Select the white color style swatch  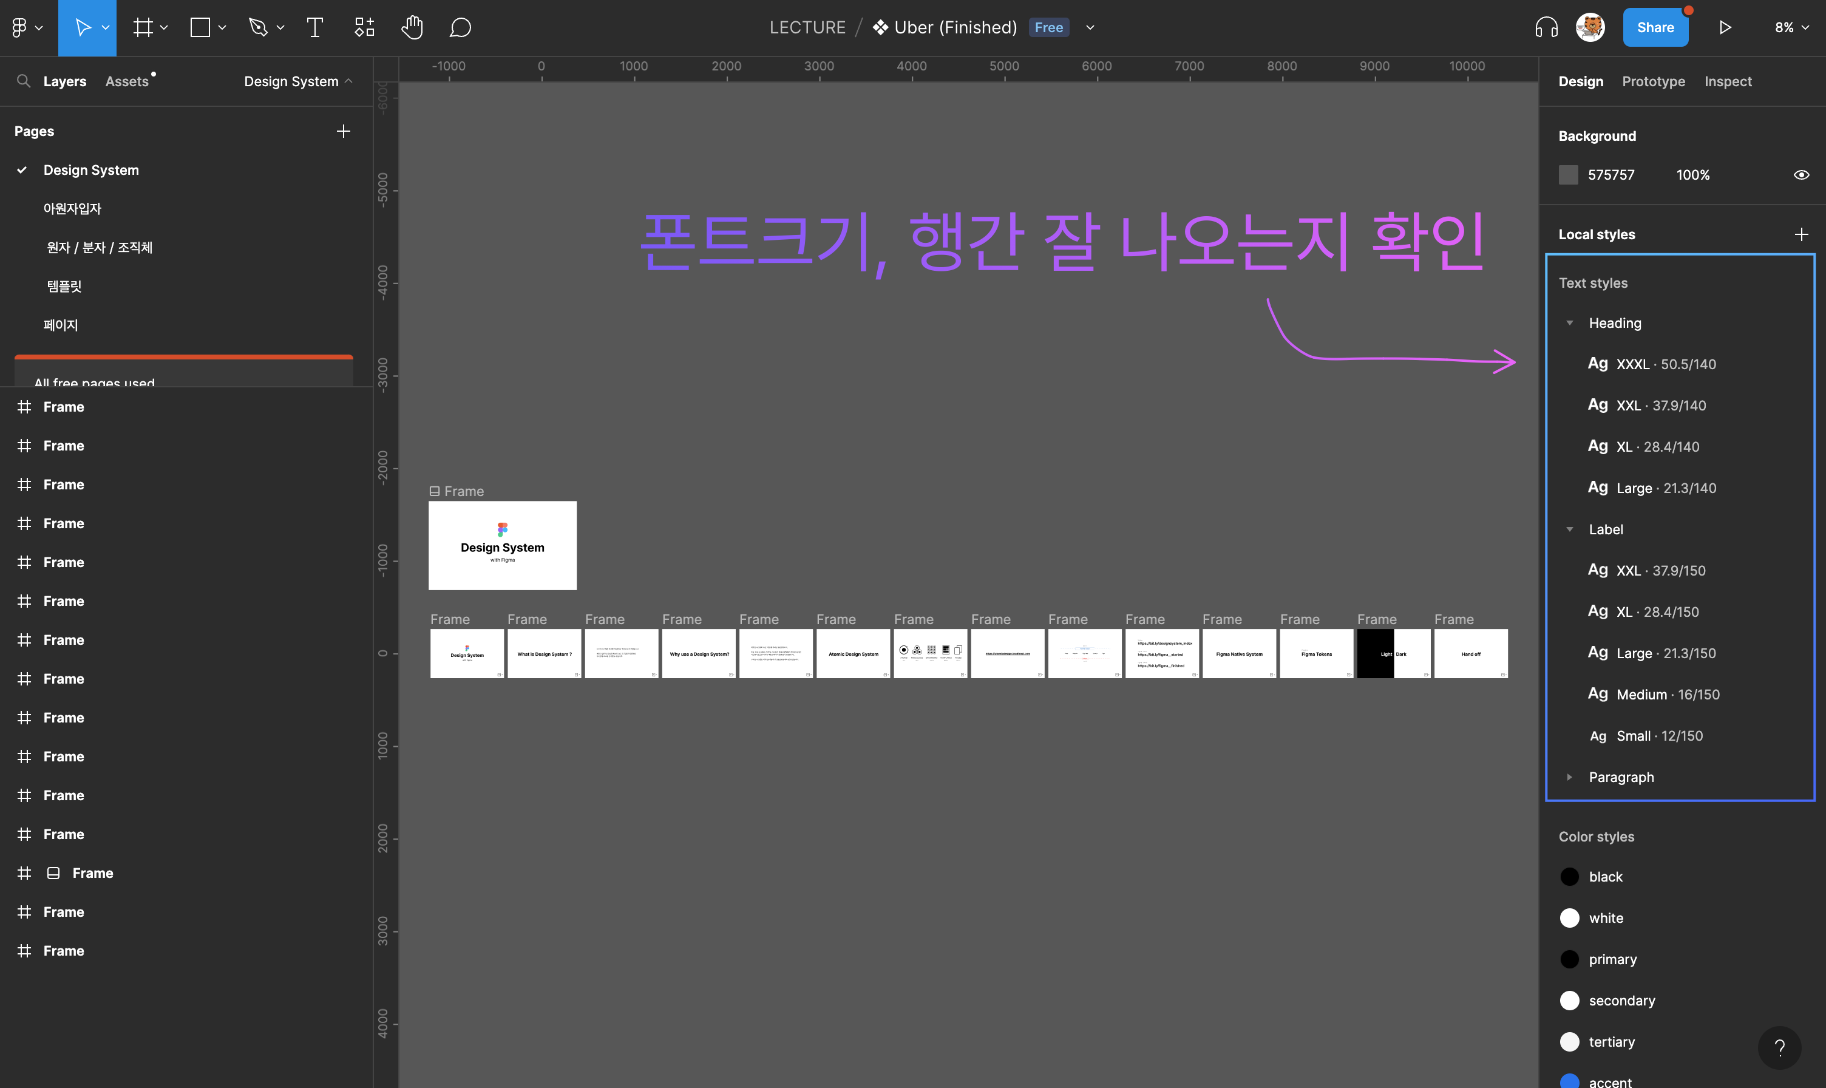(1569, 918)
